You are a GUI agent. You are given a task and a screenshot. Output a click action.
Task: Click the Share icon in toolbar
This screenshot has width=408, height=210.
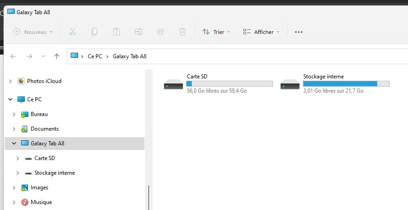point(161,32)
